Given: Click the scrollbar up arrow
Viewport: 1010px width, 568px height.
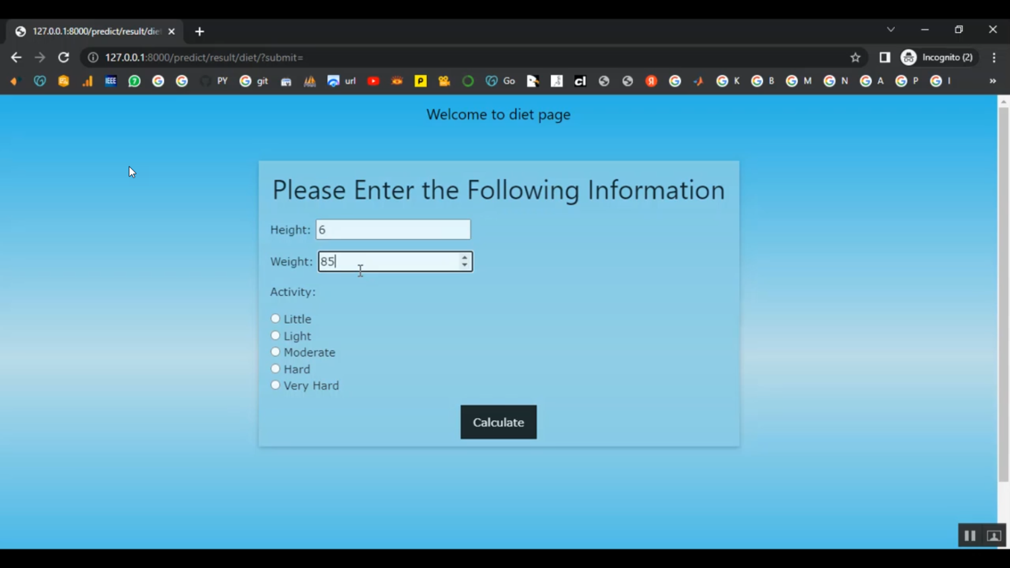Looking at the screenshot, I should tap(1003, 101).
